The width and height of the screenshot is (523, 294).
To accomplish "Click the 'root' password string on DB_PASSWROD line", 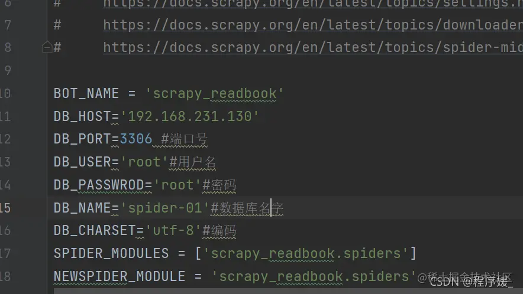I will coord(177,185).
